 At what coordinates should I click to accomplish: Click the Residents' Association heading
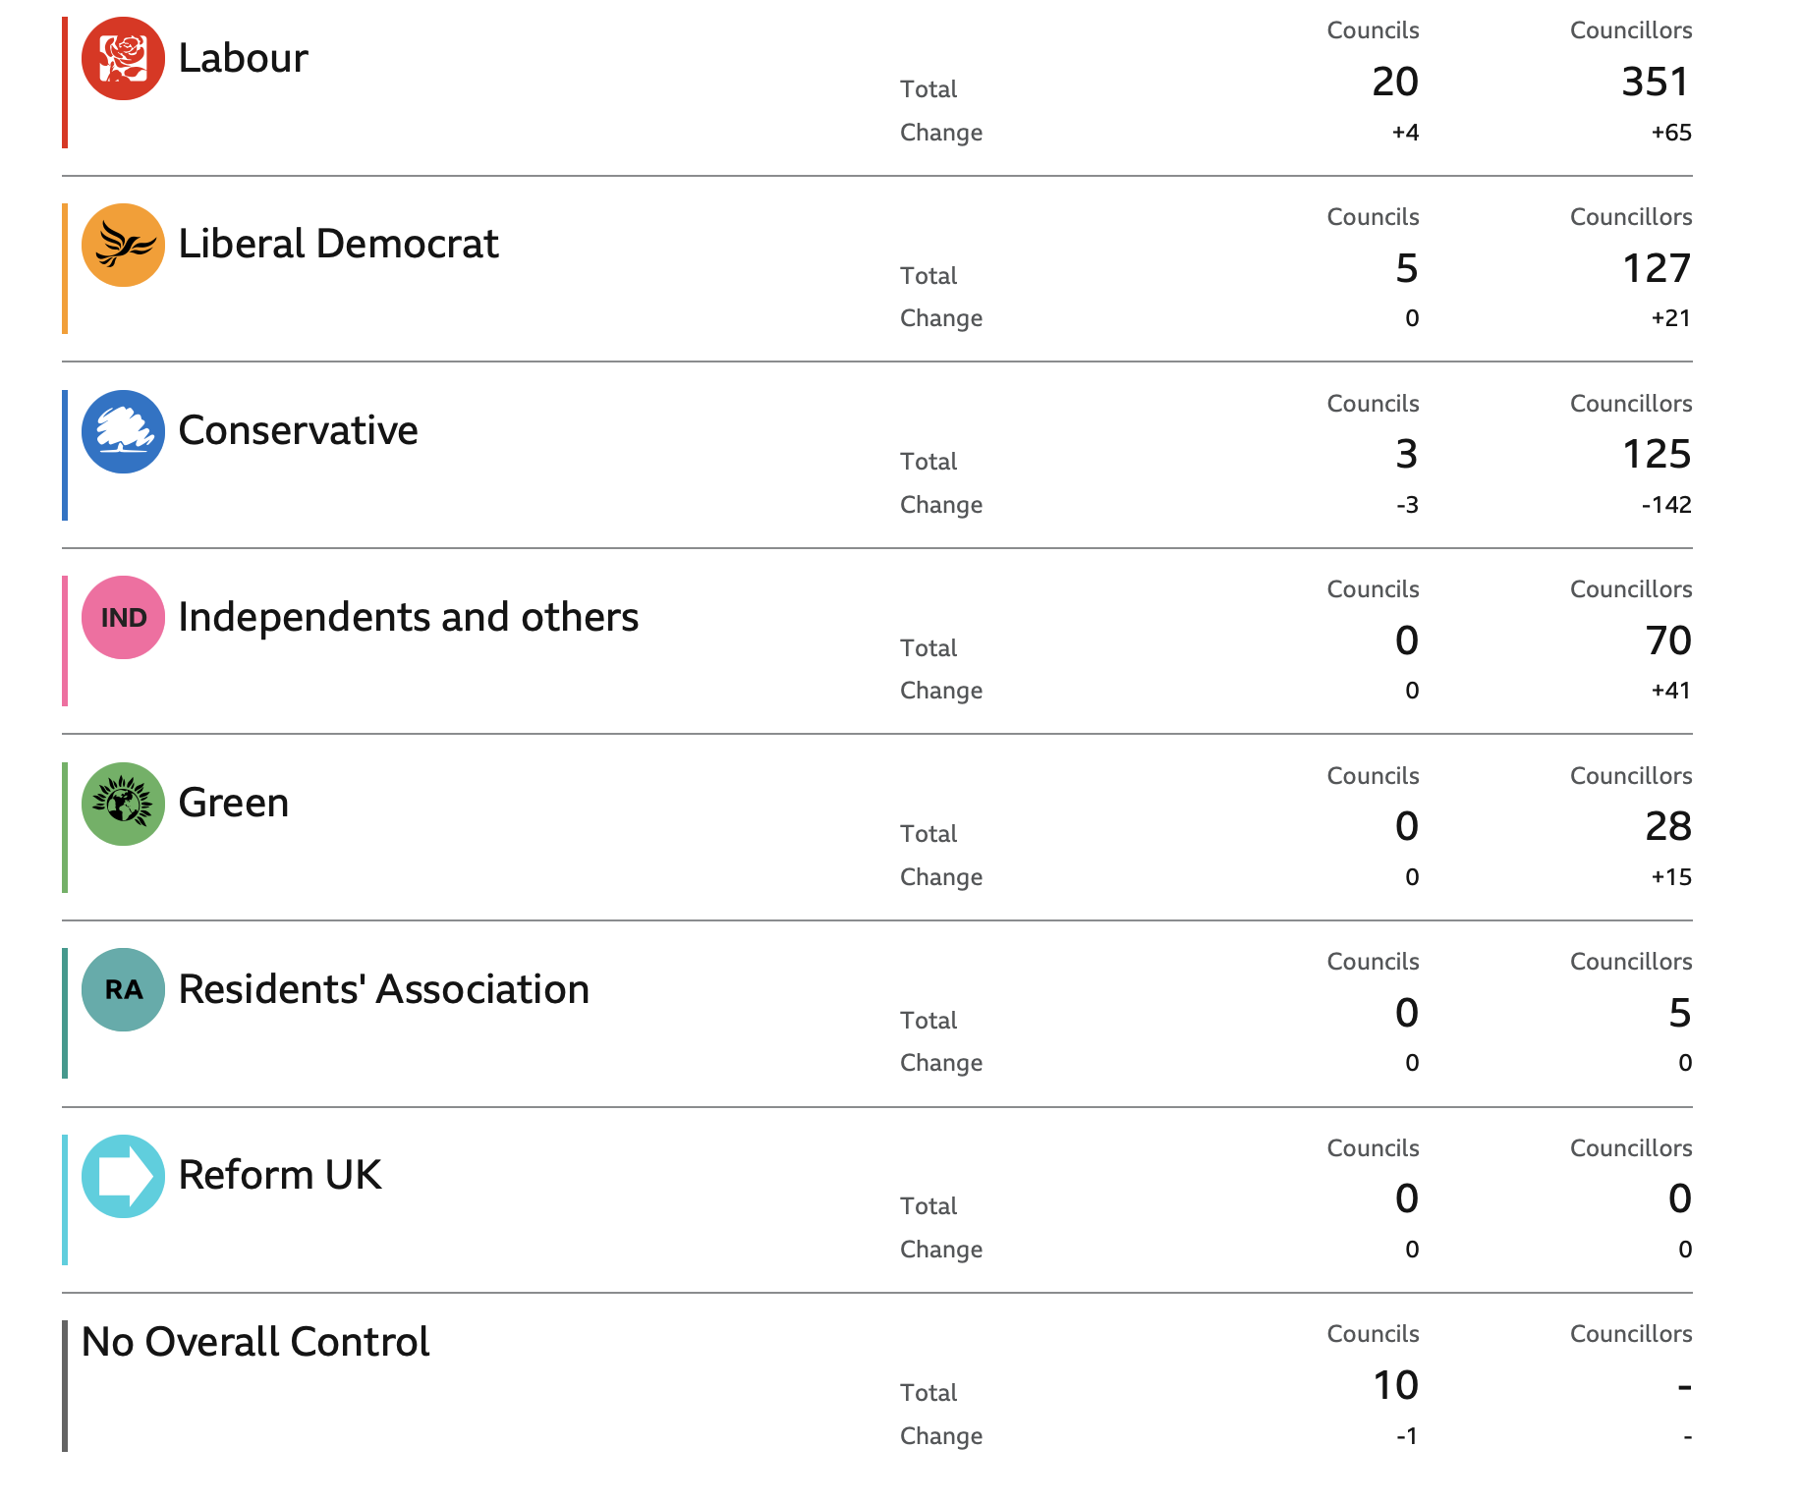383,990
